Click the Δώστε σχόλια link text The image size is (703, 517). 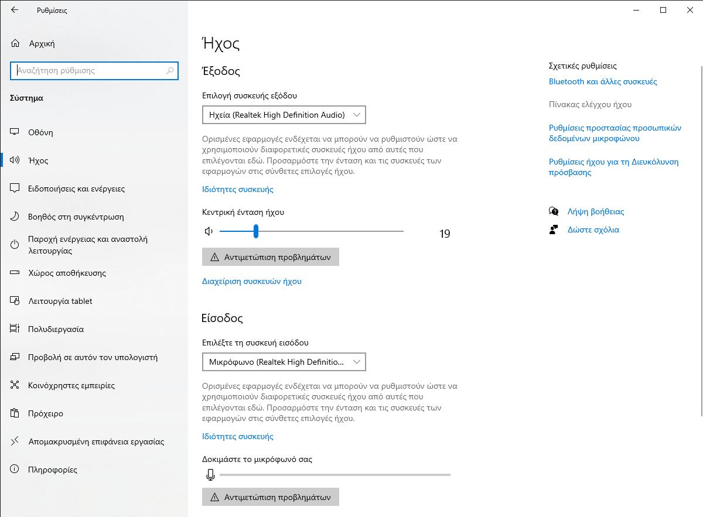point(593,230)
